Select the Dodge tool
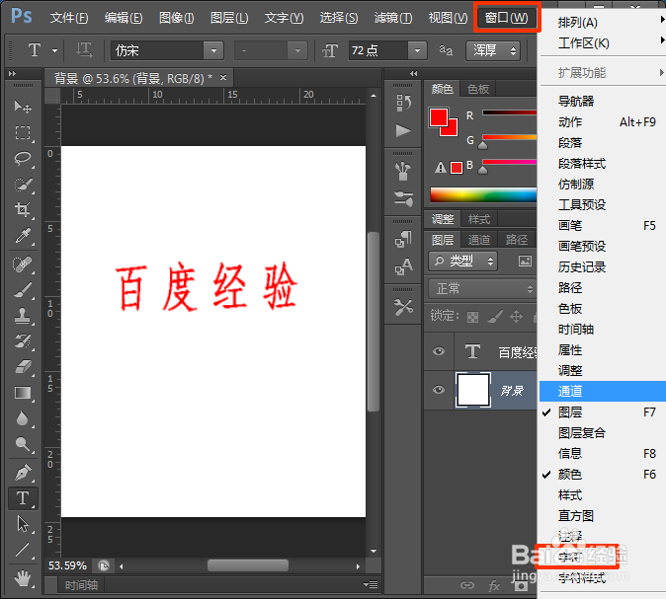The width and height of the screenshot is (666, 599). [x=23, y=444]
